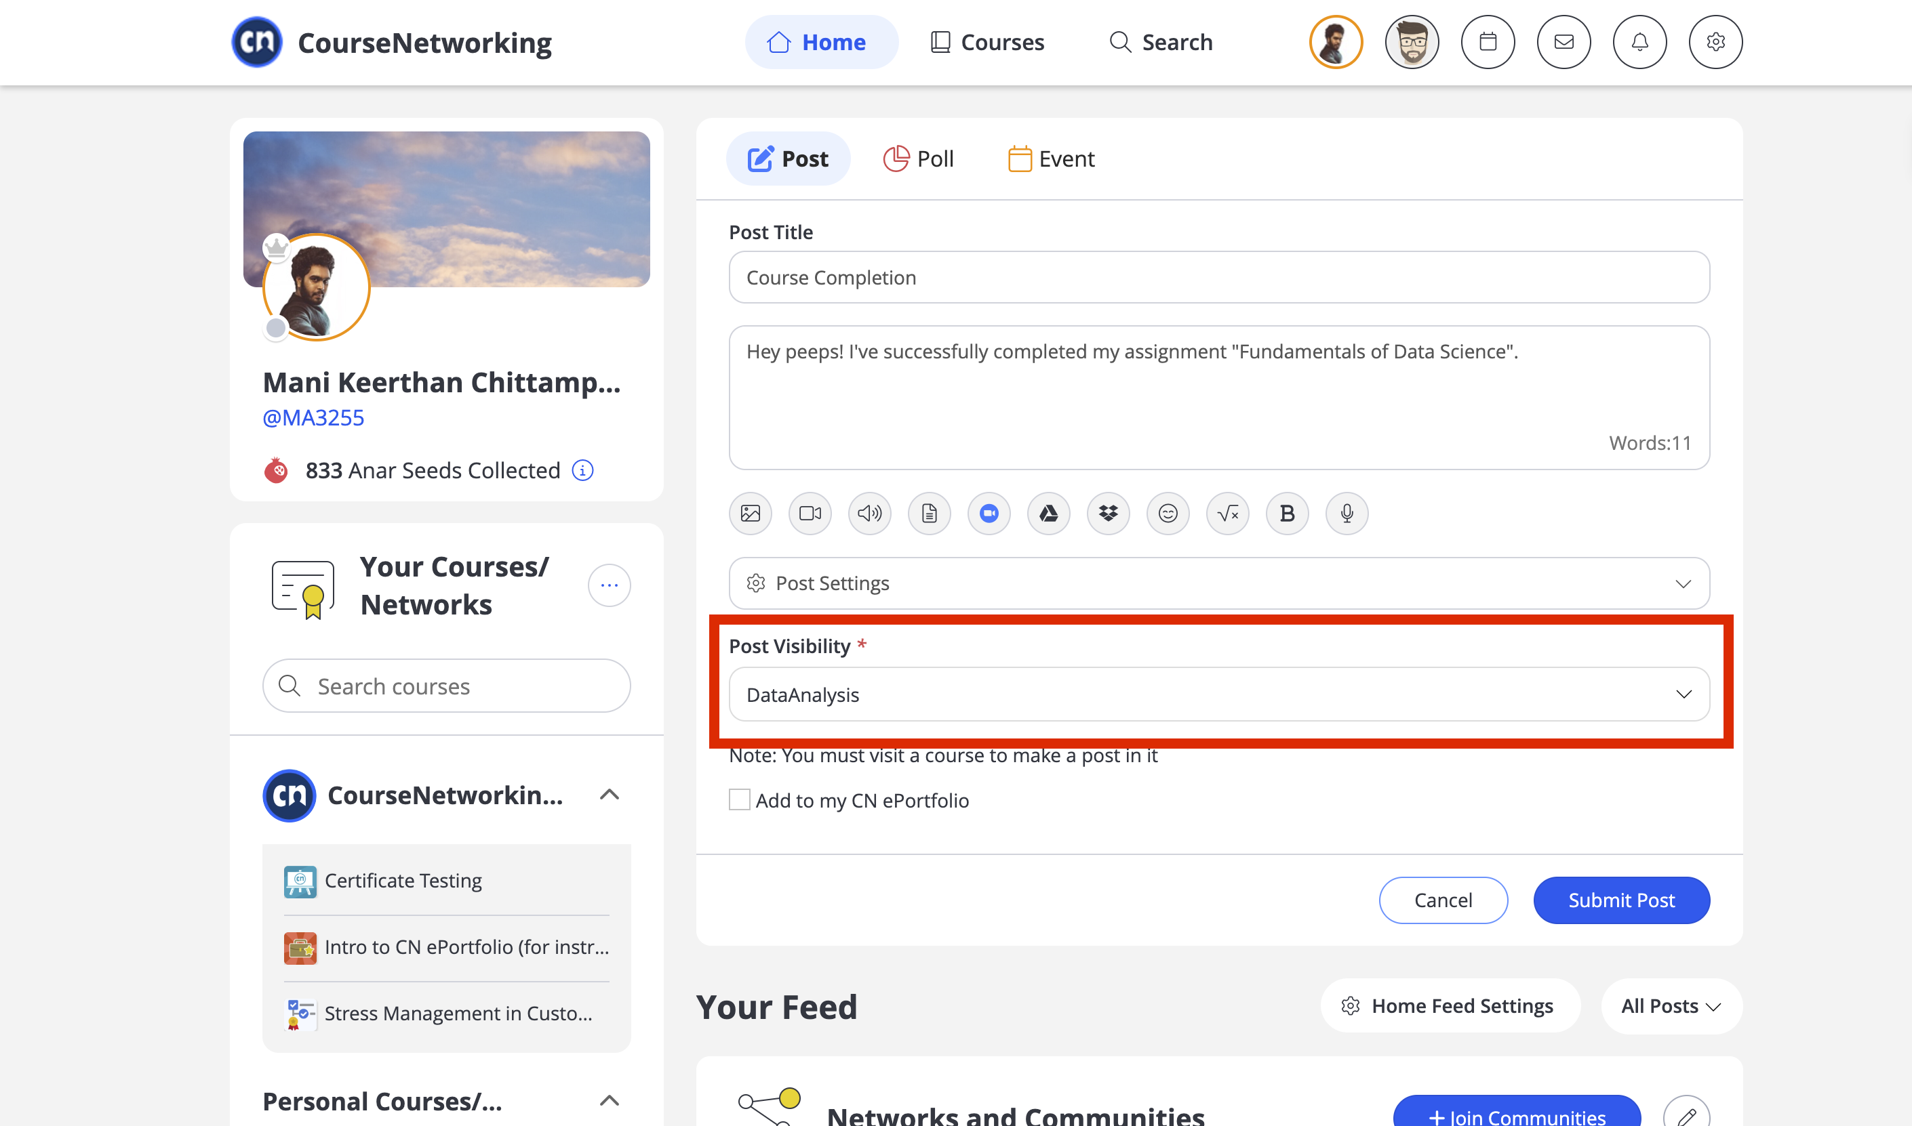Attach an image using picture icon
1912x1126 pixels.
pos(750,514)
